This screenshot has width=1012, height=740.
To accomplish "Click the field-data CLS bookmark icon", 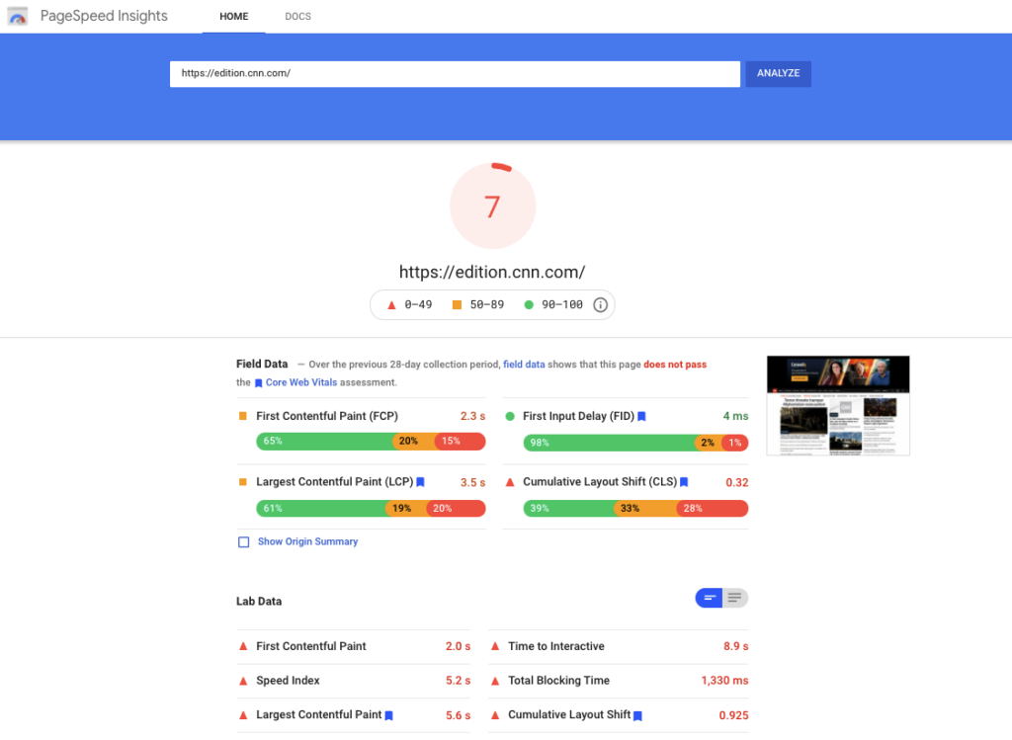I will pyautogui.click(x=684, y=482).
